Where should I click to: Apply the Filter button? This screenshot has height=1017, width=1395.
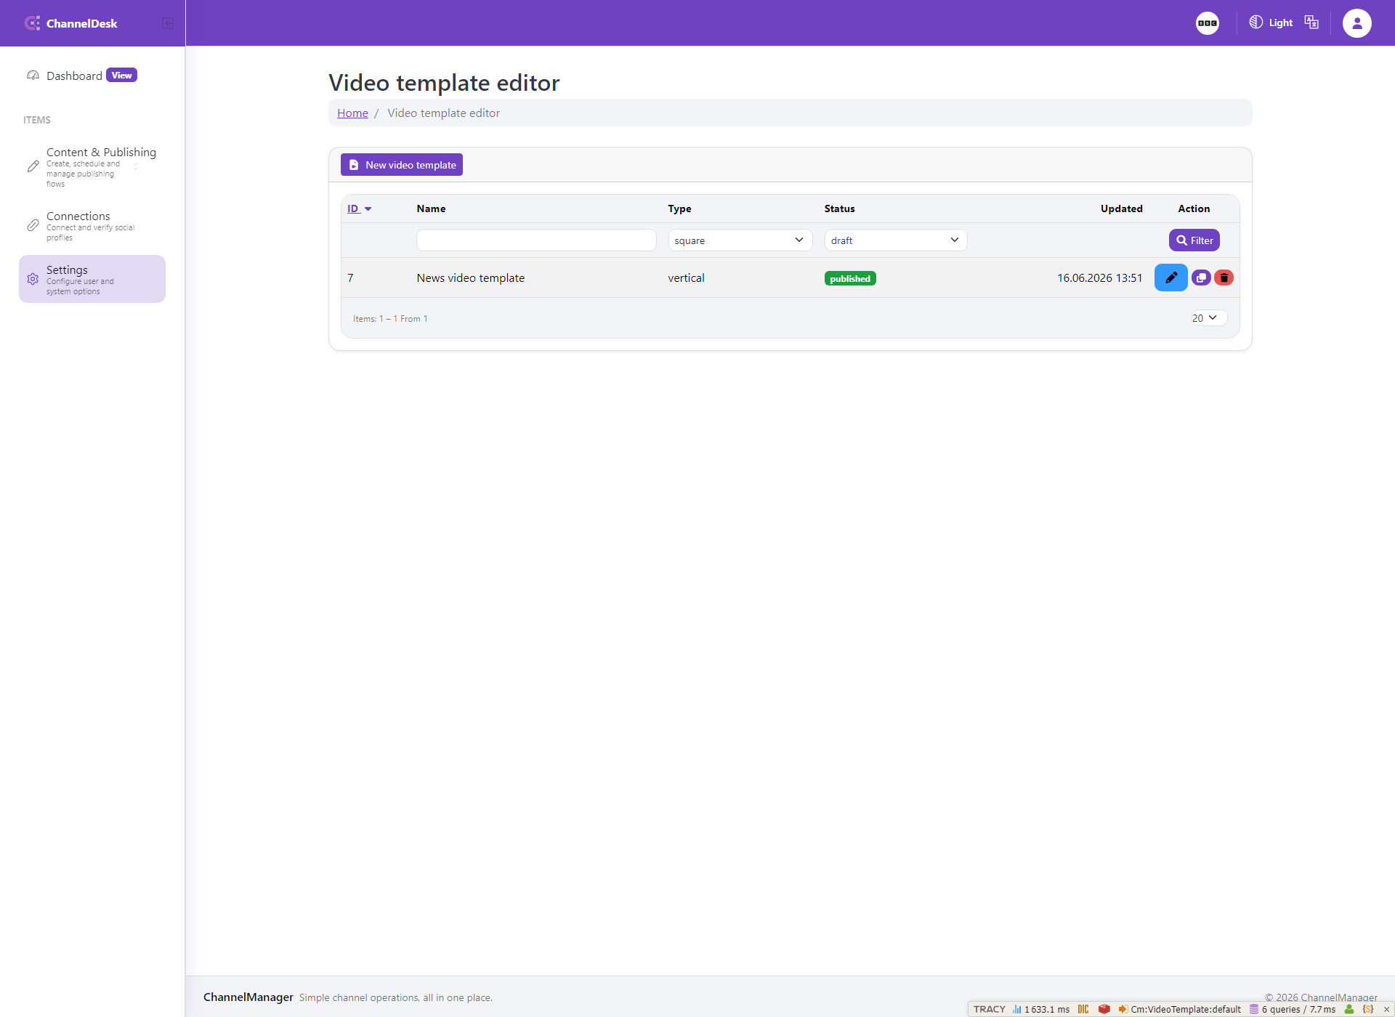[1194, 240]
